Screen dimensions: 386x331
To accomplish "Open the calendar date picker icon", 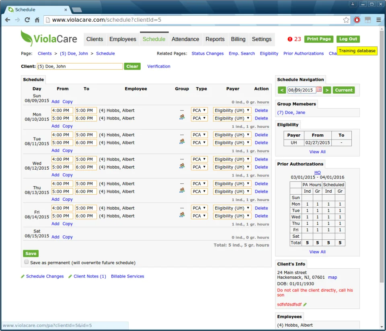I will (x=319, y=89).
